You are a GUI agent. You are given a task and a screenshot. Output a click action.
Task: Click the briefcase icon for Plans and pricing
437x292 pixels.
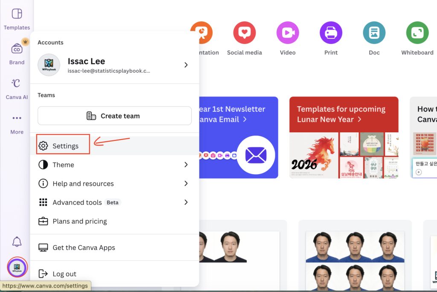pyautogui.click(x=43, y=221)
